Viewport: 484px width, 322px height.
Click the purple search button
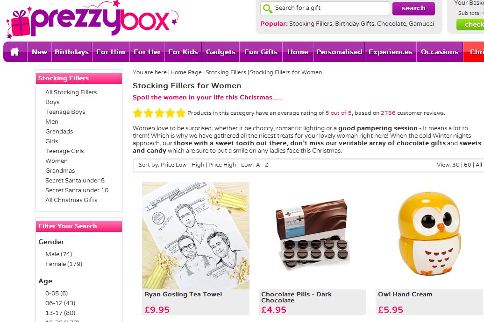(413, 8)
